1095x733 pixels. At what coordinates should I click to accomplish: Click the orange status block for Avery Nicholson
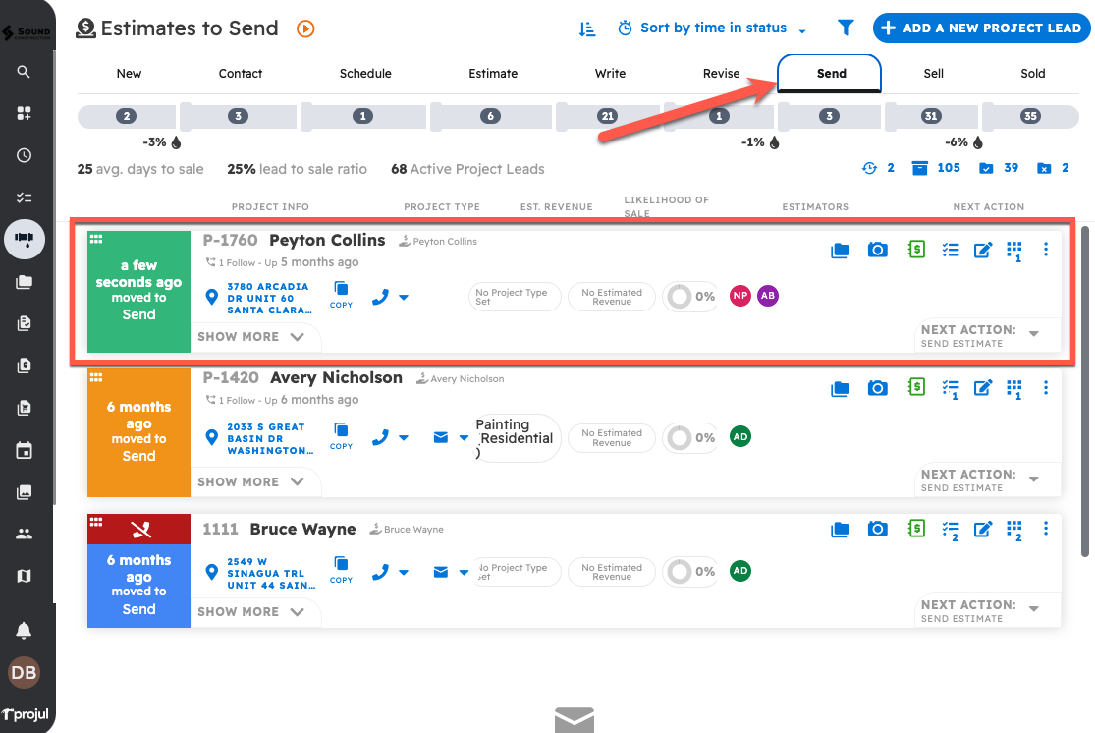[x=138, y=432]
